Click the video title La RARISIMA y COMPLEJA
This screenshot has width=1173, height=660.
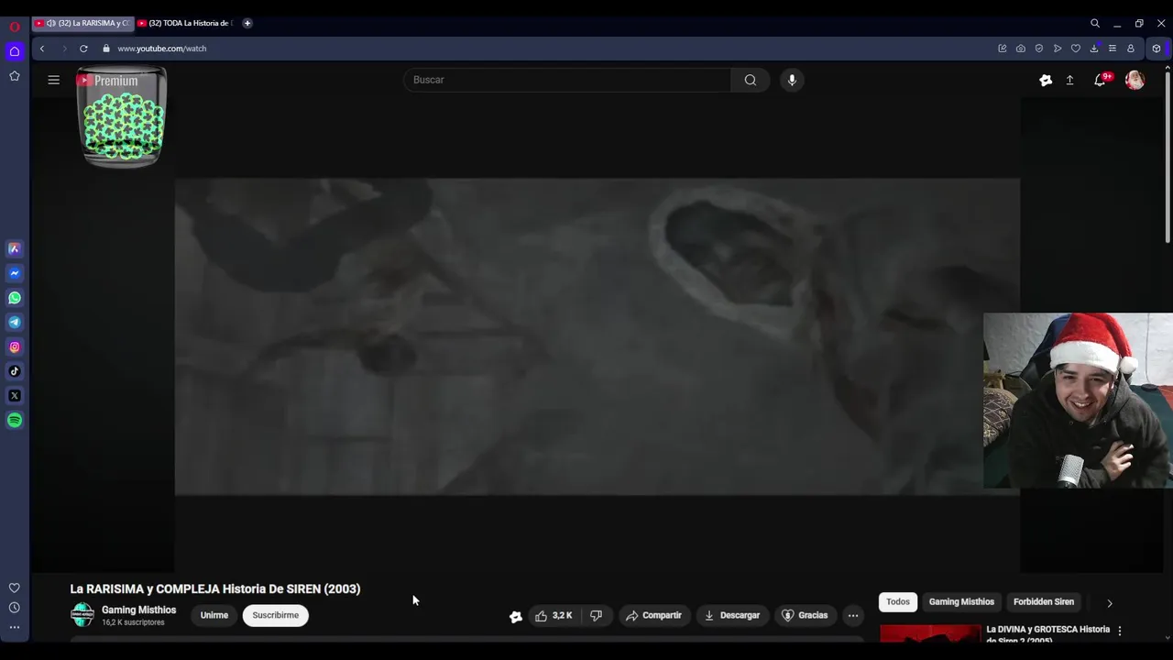tap(215, 589)
